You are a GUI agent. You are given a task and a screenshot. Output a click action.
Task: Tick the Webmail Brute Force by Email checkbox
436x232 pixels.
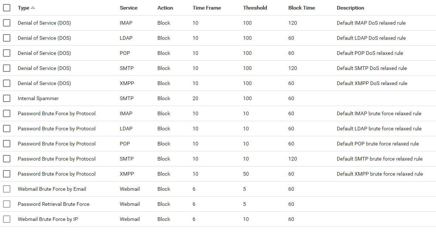click(x=7, y=189)
